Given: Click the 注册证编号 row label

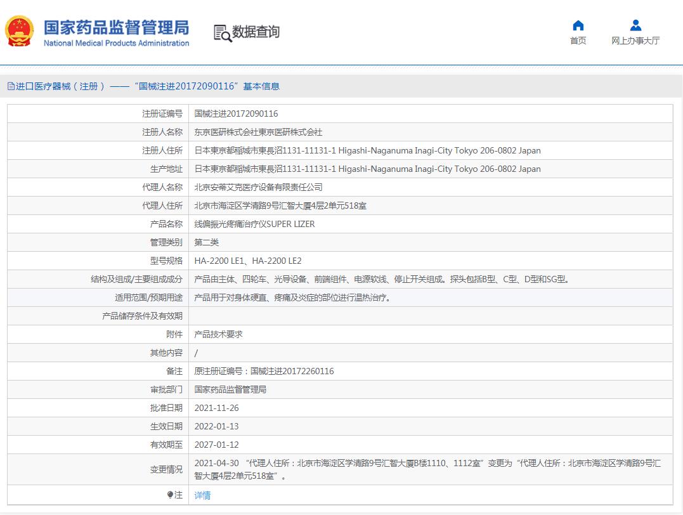Looking at the screenshot, I should coord(162,114).
